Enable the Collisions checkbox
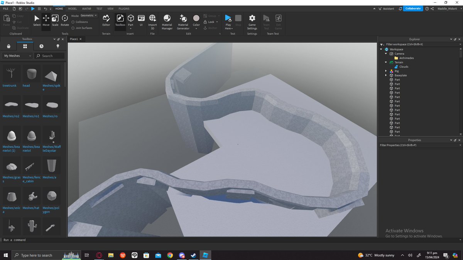This screenshot has width=463, height=260. pos(73,22)
